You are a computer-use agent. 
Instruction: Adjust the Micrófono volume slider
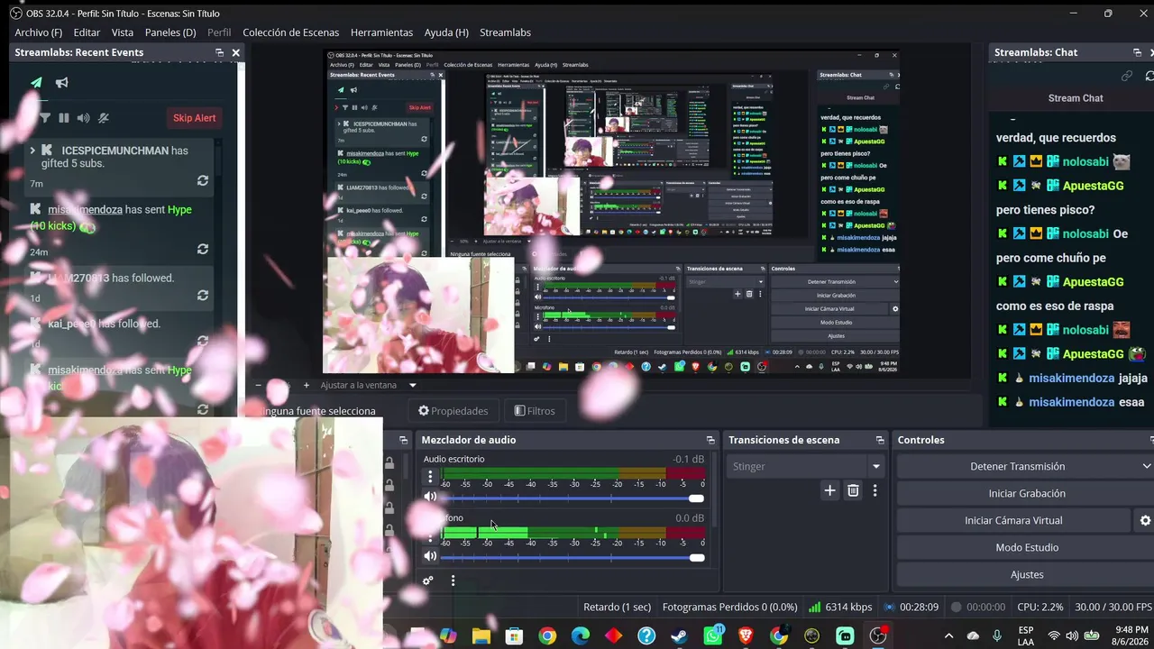point(573,557)
